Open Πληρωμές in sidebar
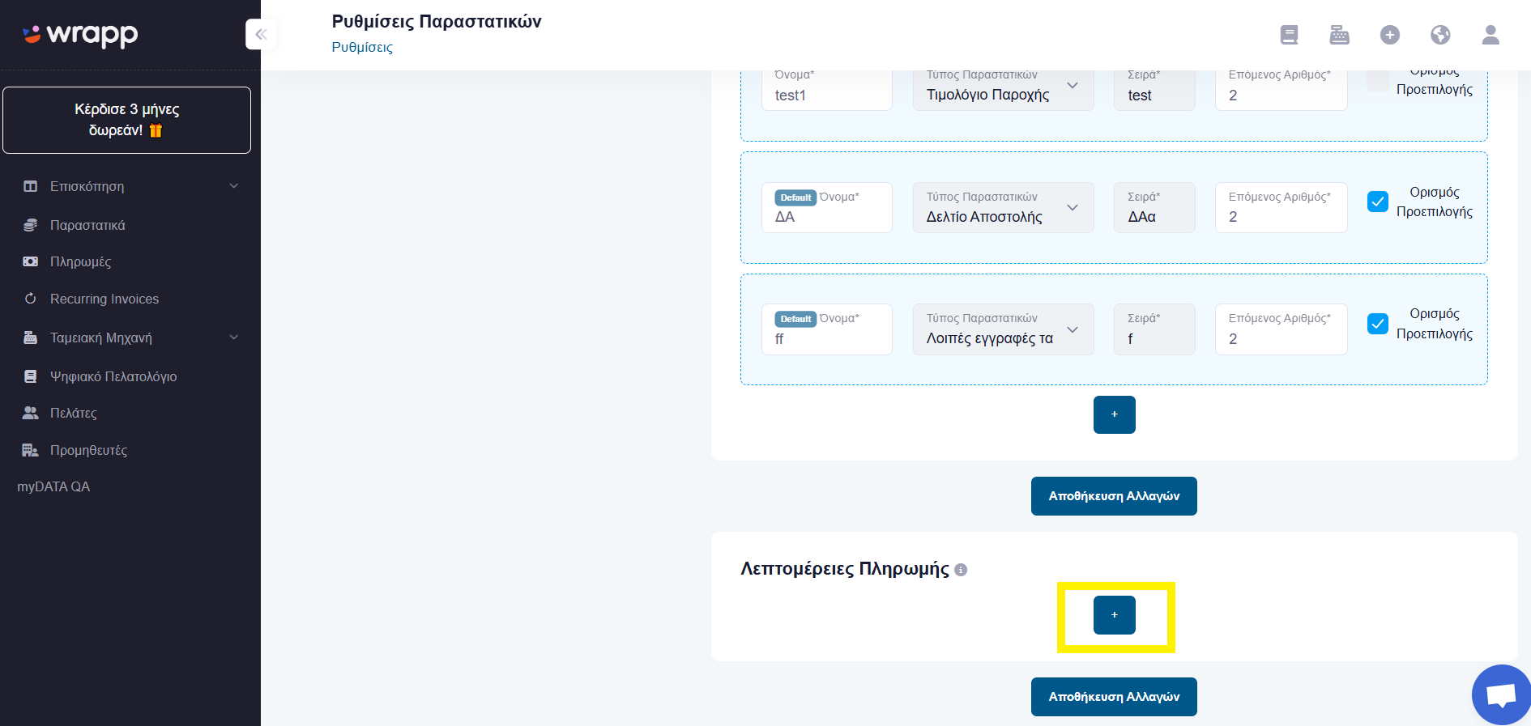This screenshot has width=1531, height=726. 80,261
